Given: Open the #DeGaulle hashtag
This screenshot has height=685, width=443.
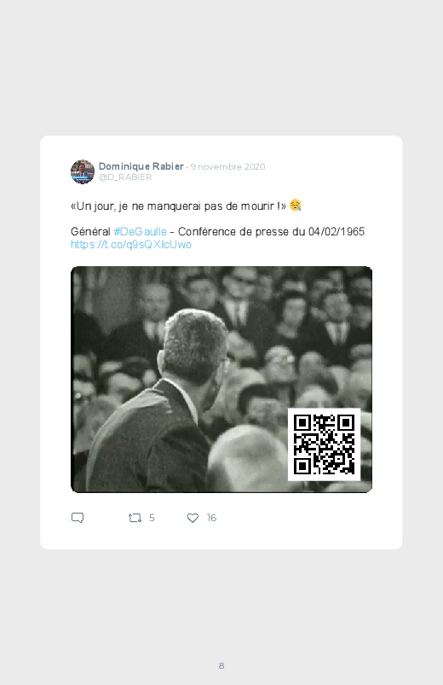Looking at the screenshot, I should click(140, 231).
